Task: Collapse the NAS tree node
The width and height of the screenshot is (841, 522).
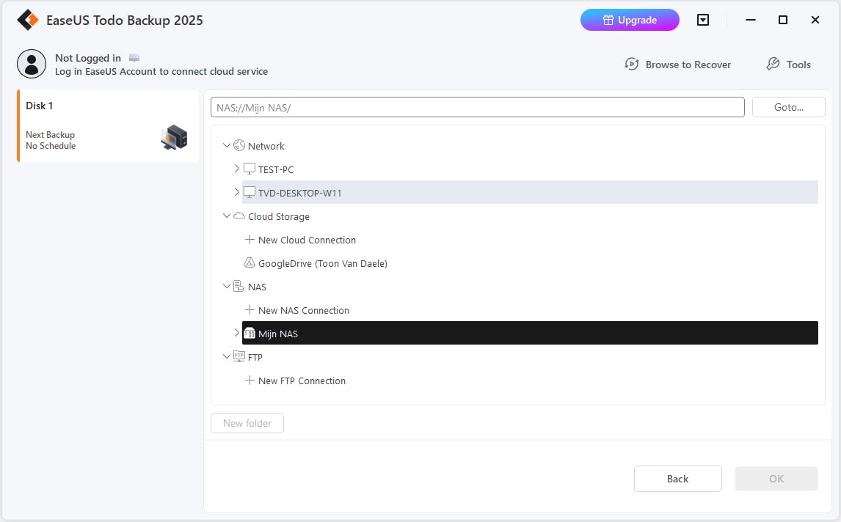Action: [227, 286]
